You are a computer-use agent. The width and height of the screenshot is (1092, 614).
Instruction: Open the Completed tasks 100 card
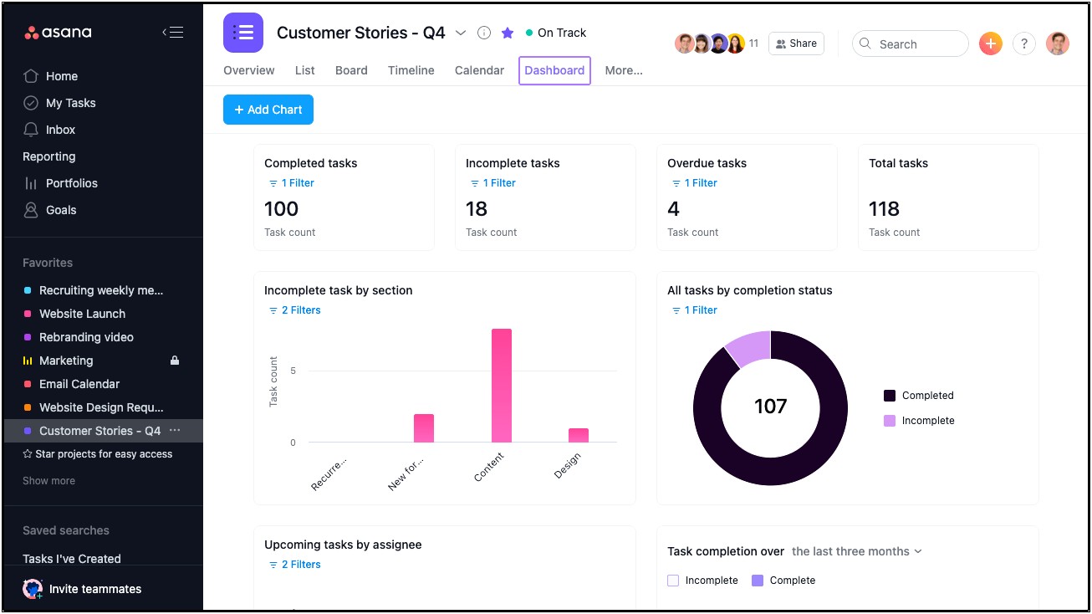344,197
